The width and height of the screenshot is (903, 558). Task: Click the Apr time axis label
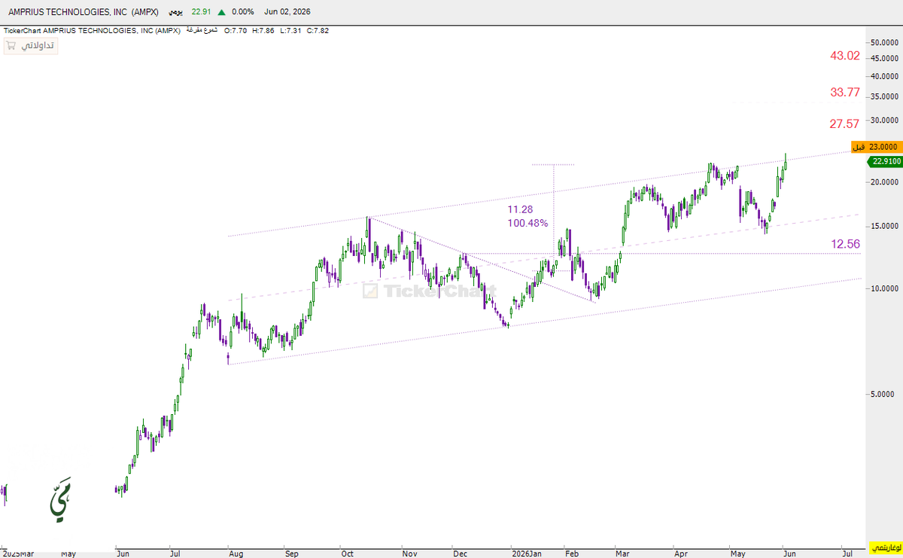click(681, 553)
